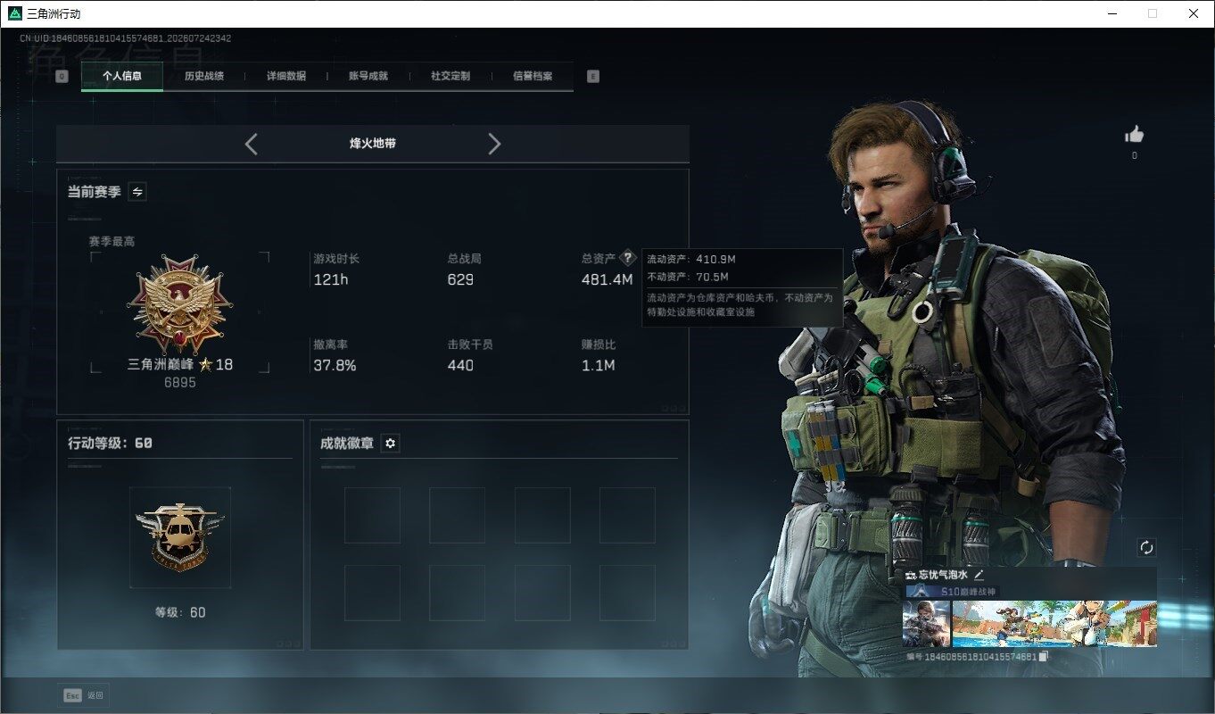Click the 烽火地带 mode title
Screen dimensions: 1215x714
(x=373, y=144)
